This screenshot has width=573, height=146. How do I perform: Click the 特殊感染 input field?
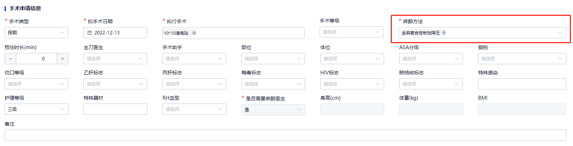click(522, 84)
